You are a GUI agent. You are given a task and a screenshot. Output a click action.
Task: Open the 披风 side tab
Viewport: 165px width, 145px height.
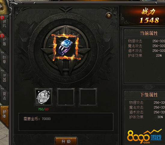coord(5,24)
